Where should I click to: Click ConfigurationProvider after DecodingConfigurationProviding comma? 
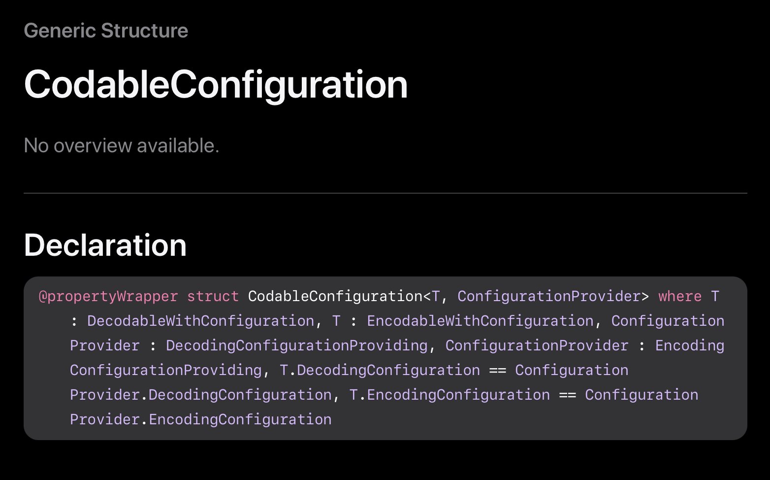(x=537, y=345)
